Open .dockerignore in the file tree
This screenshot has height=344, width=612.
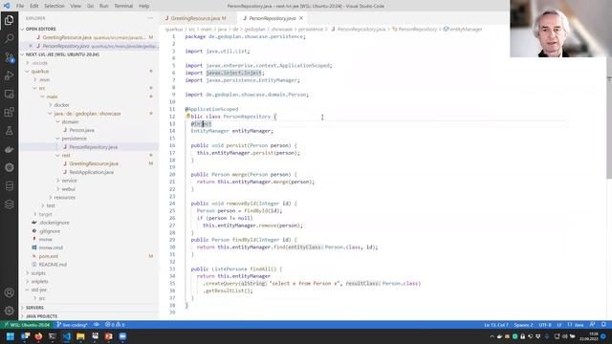[54, 223]
